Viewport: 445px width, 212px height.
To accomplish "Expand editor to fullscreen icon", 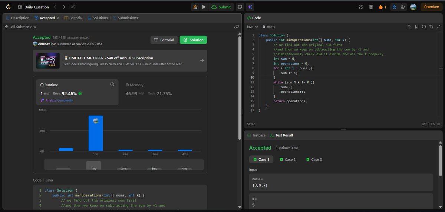I will pos(438,27).
